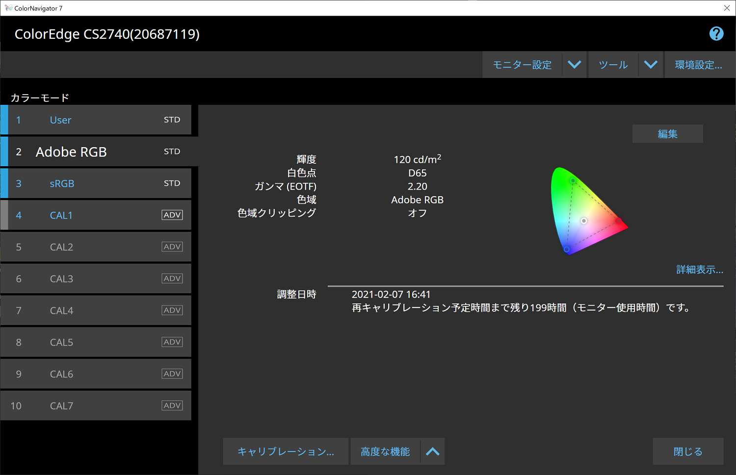The width and height of the screenshot is (736, 475).
Task: Click the 高度な機能 advanced functions button
Action: pyautogui.click(x=386, y=451)
